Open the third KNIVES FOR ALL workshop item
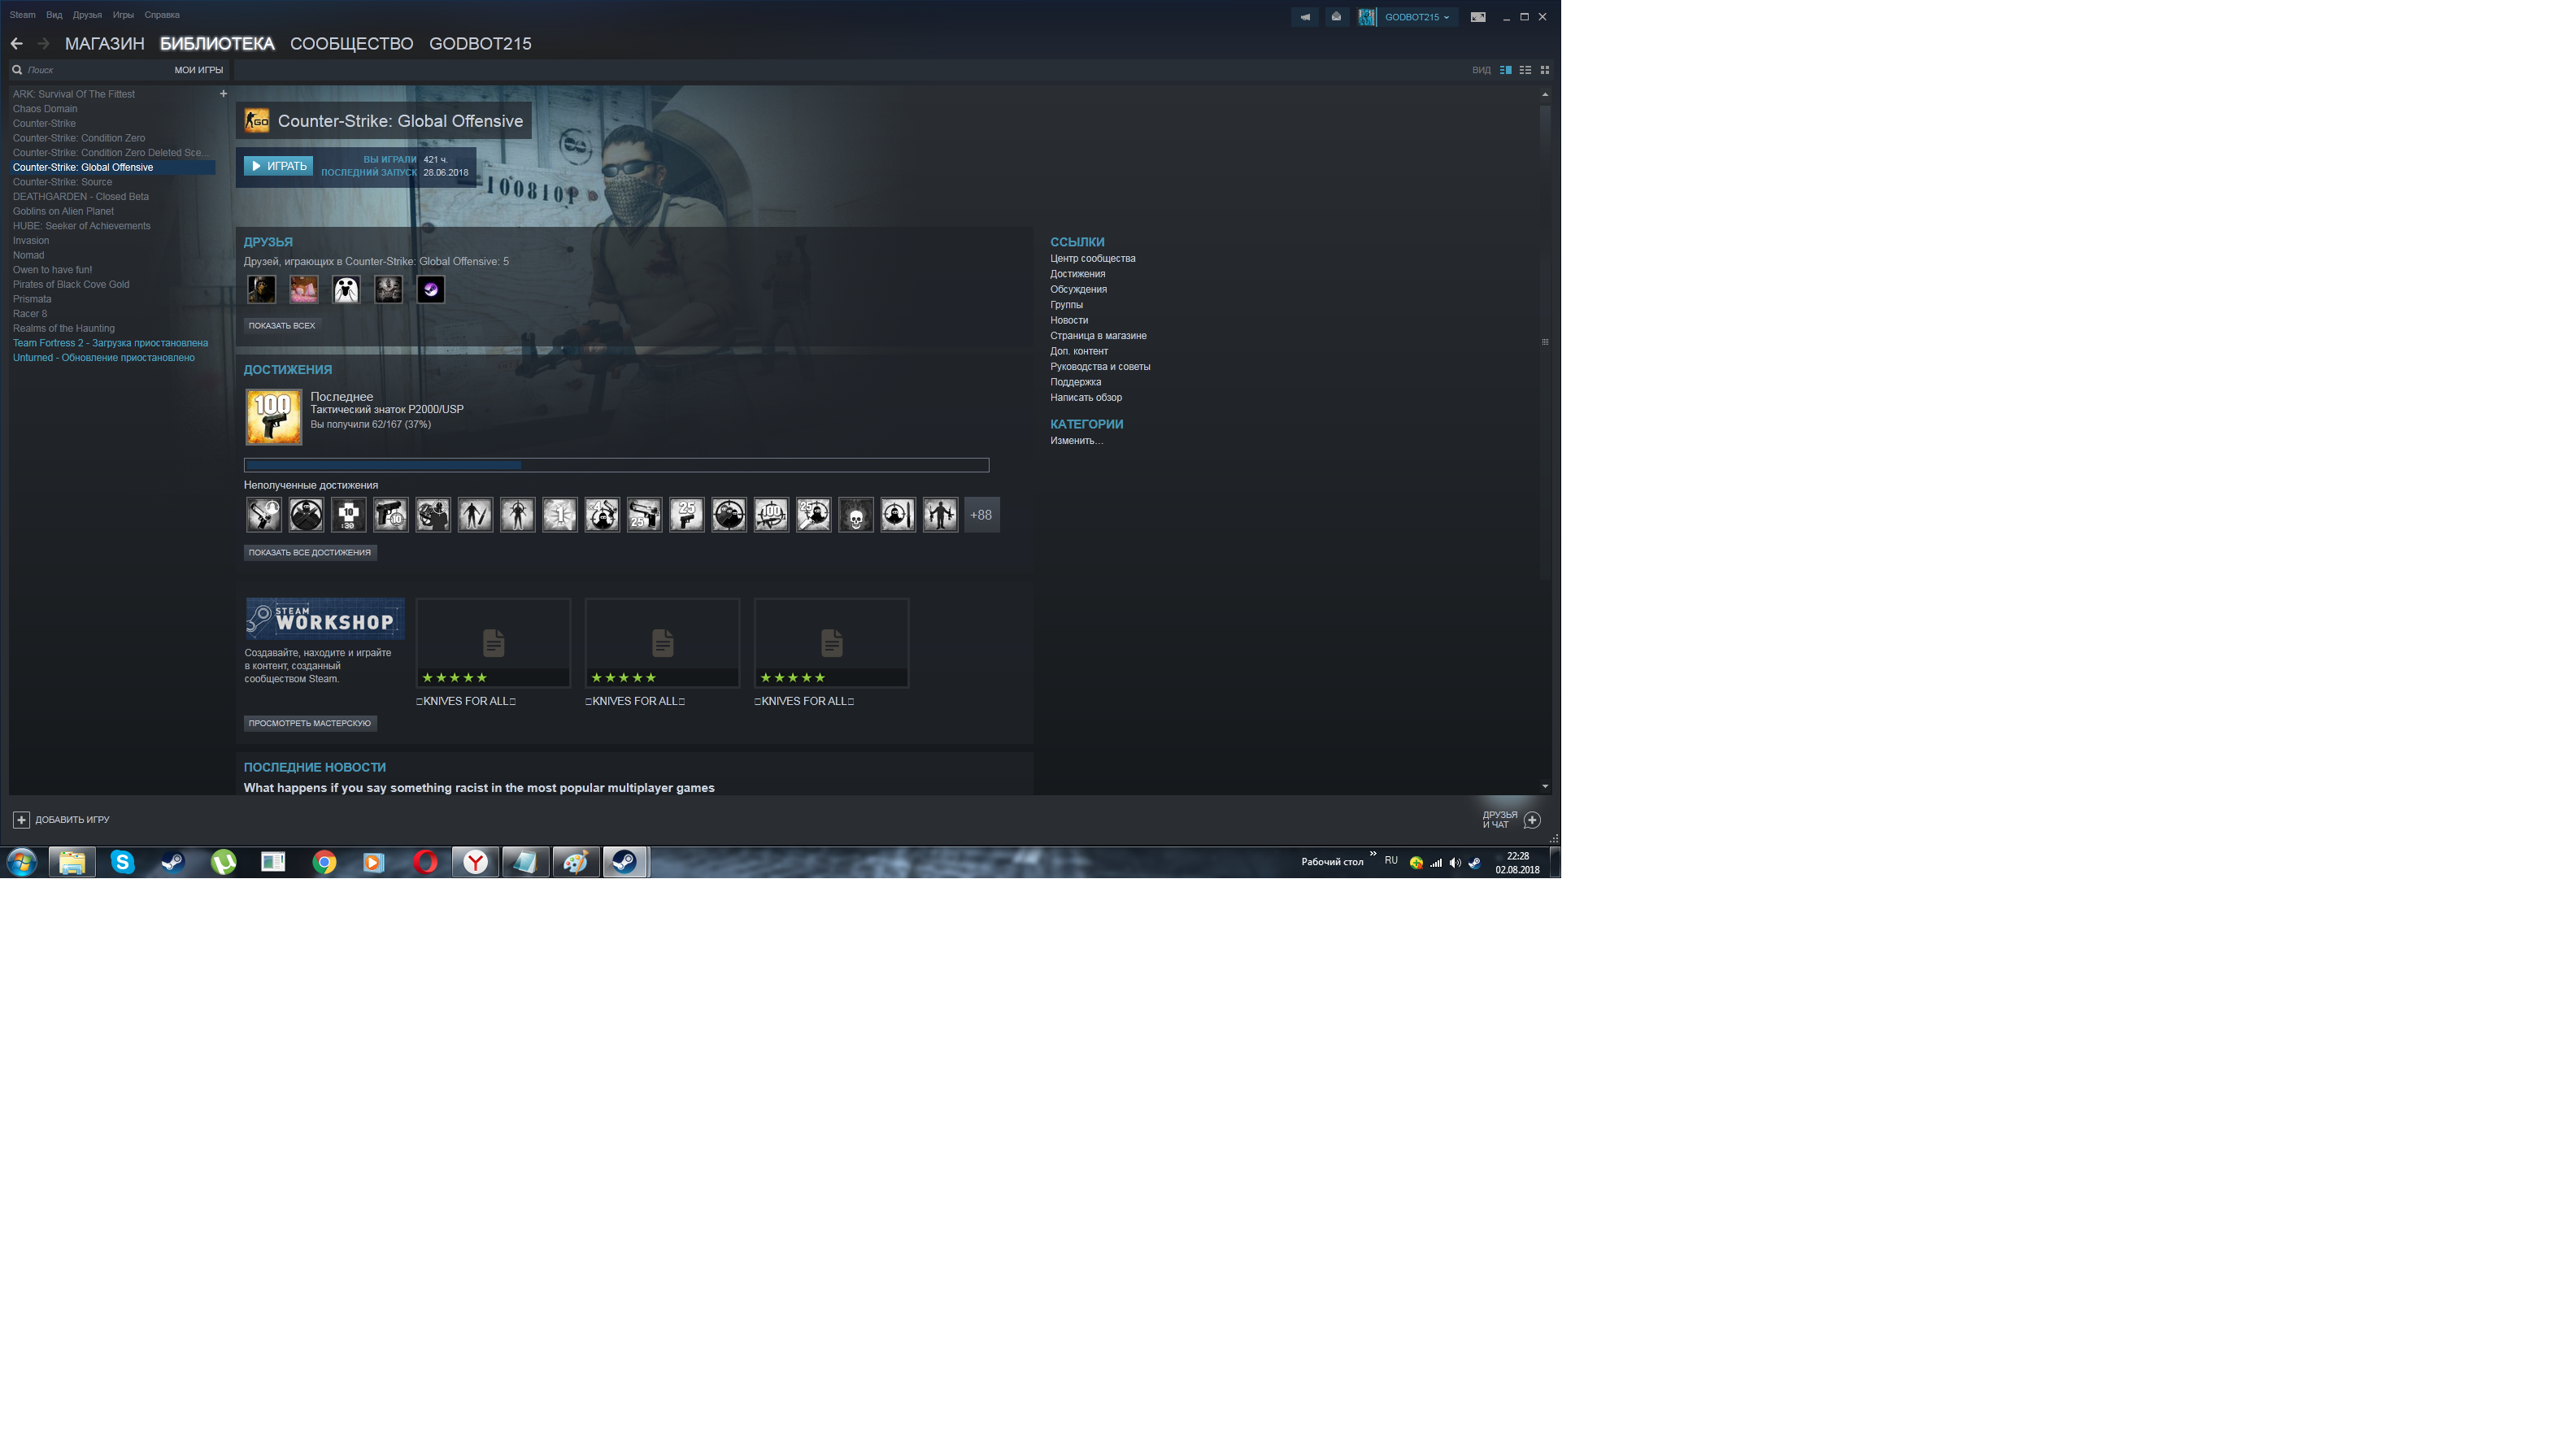The width and height of the screenshot is (2576, 1449). (831, 643)
